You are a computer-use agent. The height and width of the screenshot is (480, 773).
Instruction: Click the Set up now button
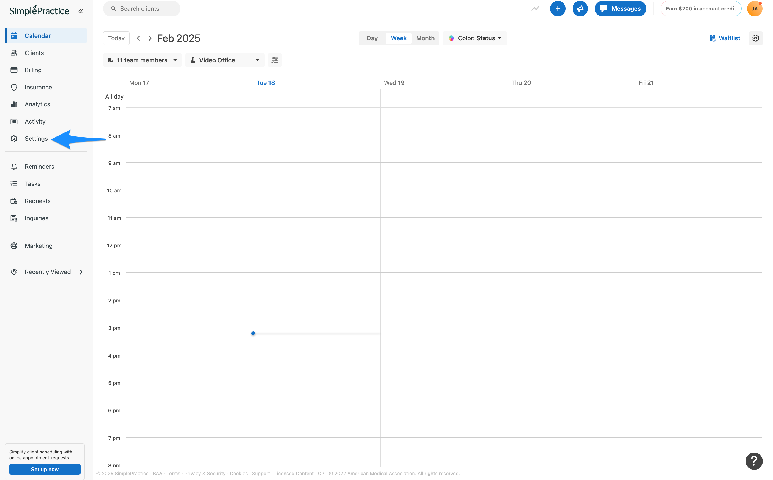coord(45,469)
